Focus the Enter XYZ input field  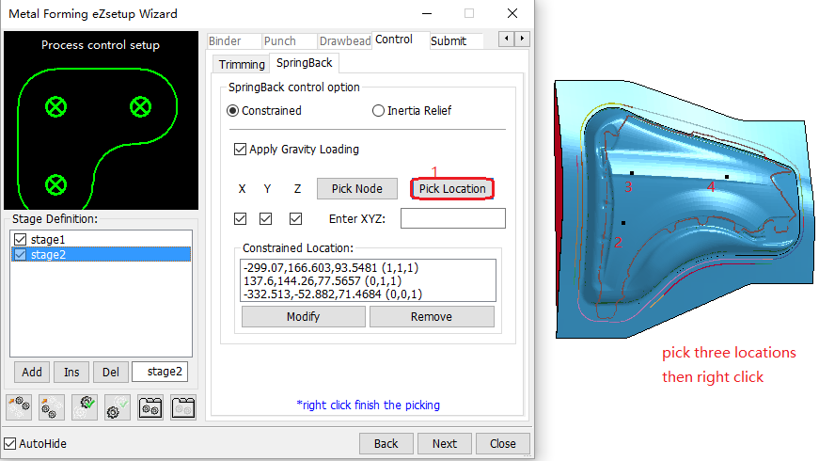[453, 218]
